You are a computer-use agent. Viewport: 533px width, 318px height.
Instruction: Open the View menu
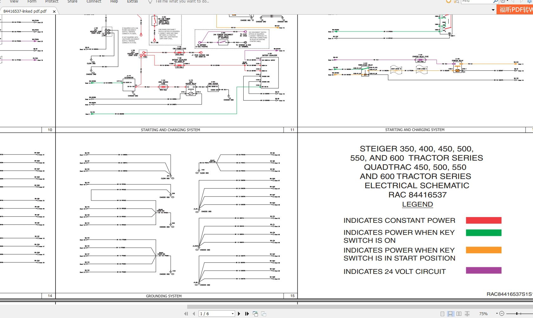[x=14, y=2]
